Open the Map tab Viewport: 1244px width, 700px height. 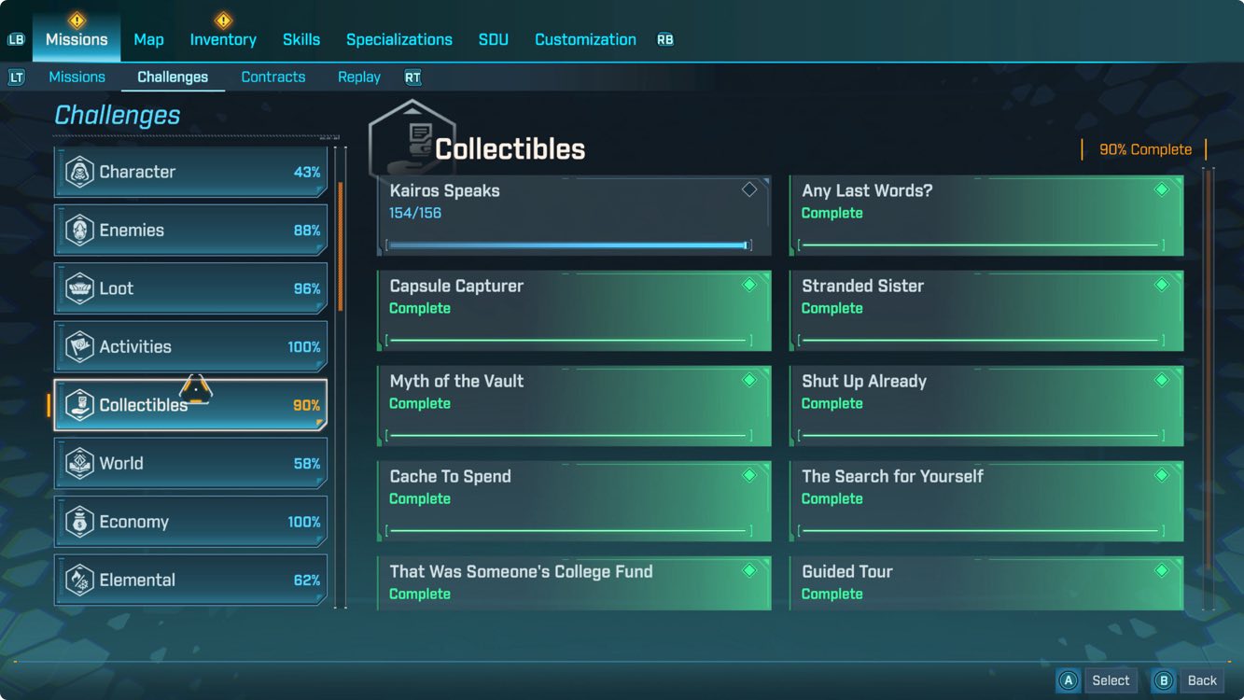pos(148,39)
